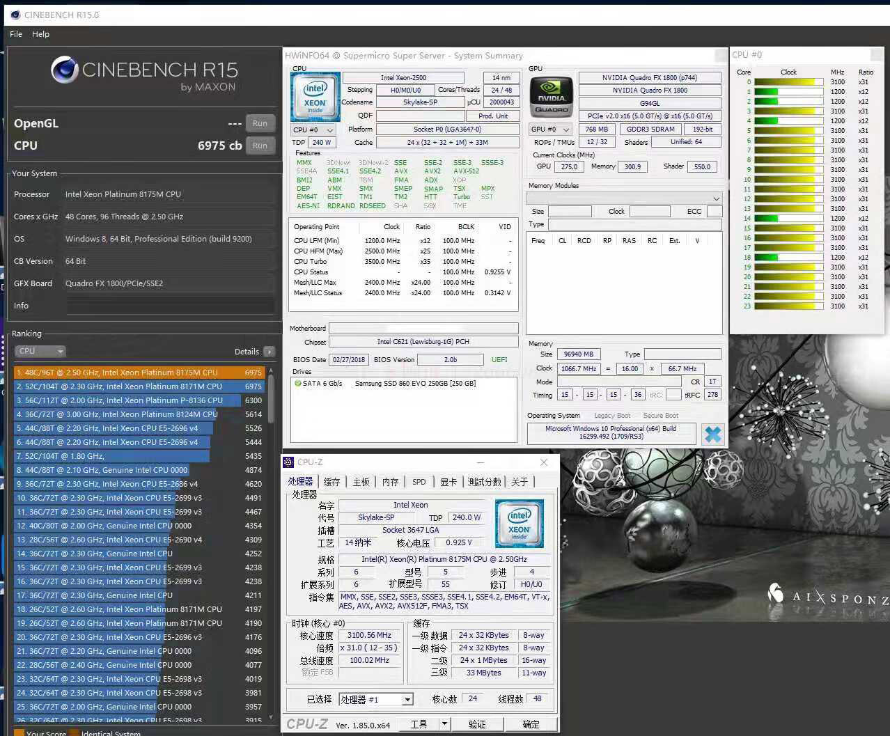Run the OpenGL benchmark
The width and height of the screenshot is (890, 736).
click(260, 123)
